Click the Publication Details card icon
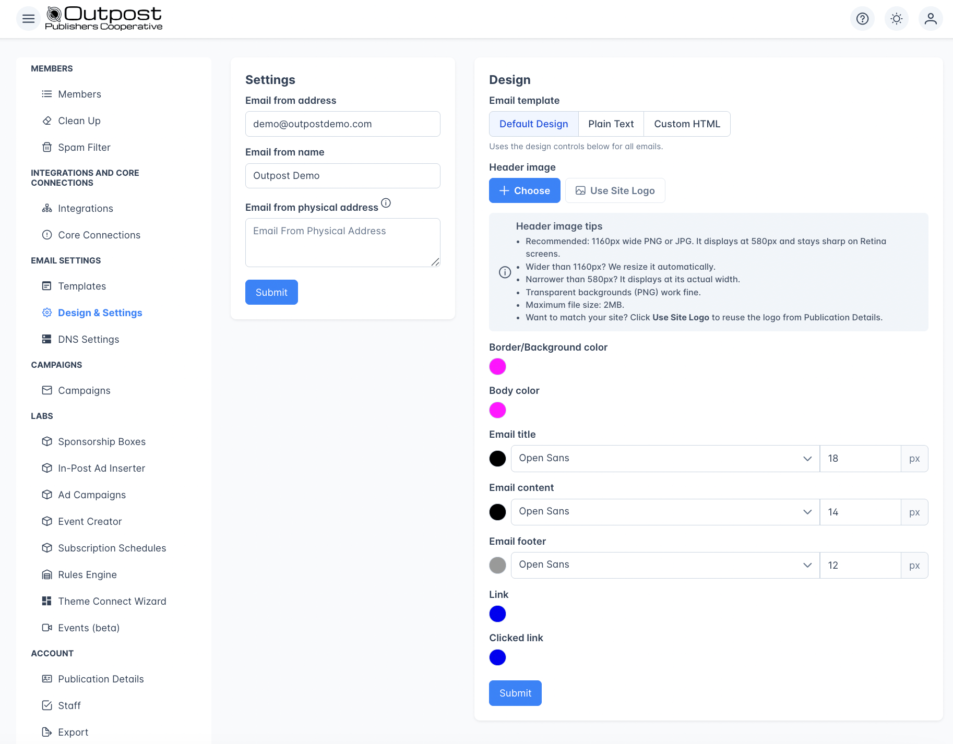Image resolution: width=953 pixels, height=744 pixels. [x=47, y=679]
